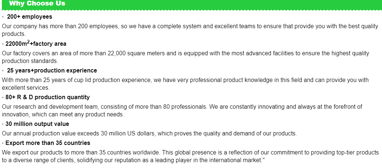Screen dimensions: 382x168
Task: Click the research and development team paragraph
Action: [x=182, y=111]
